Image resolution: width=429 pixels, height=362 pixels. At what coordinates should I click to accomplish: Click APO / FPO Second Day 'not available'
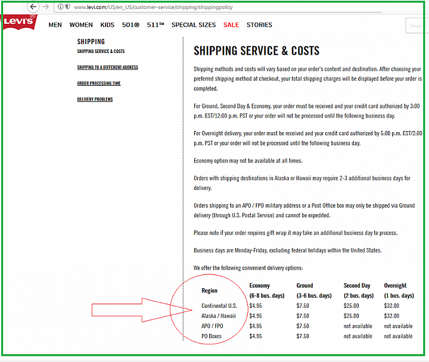[358, 326]
